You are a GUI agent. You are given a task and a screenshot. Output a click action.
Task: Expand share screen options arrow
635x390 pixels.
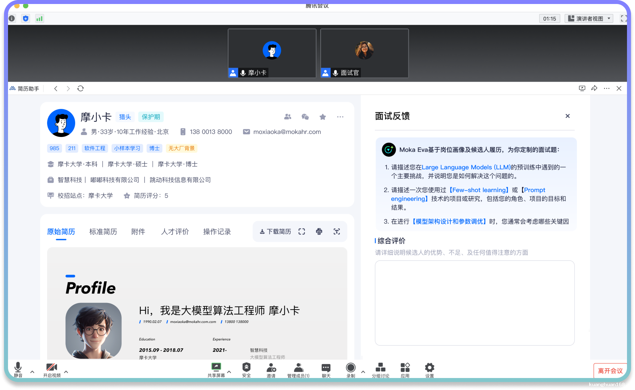pos(229,372)
